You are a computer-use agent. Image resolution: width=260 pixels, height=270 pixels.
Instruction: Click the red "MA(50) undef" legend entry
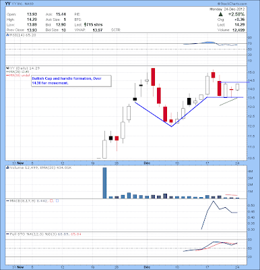pyautogui.click(x=20, y=76)
